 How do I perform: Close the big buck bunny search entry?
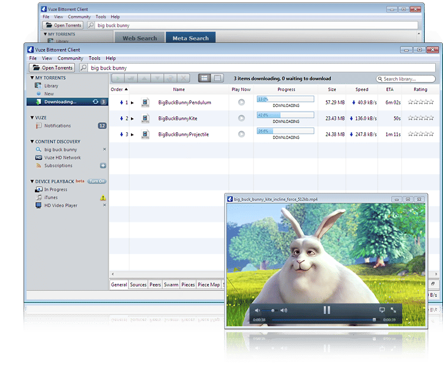pyautogui.click(x=104, y=149)
